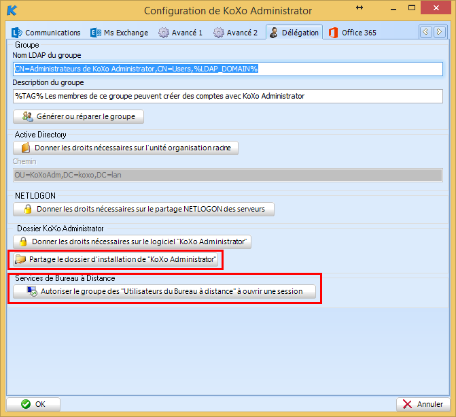The image size is (456, 417).
Task: Click the tab scroll right arrow
Action: (440, 31)
